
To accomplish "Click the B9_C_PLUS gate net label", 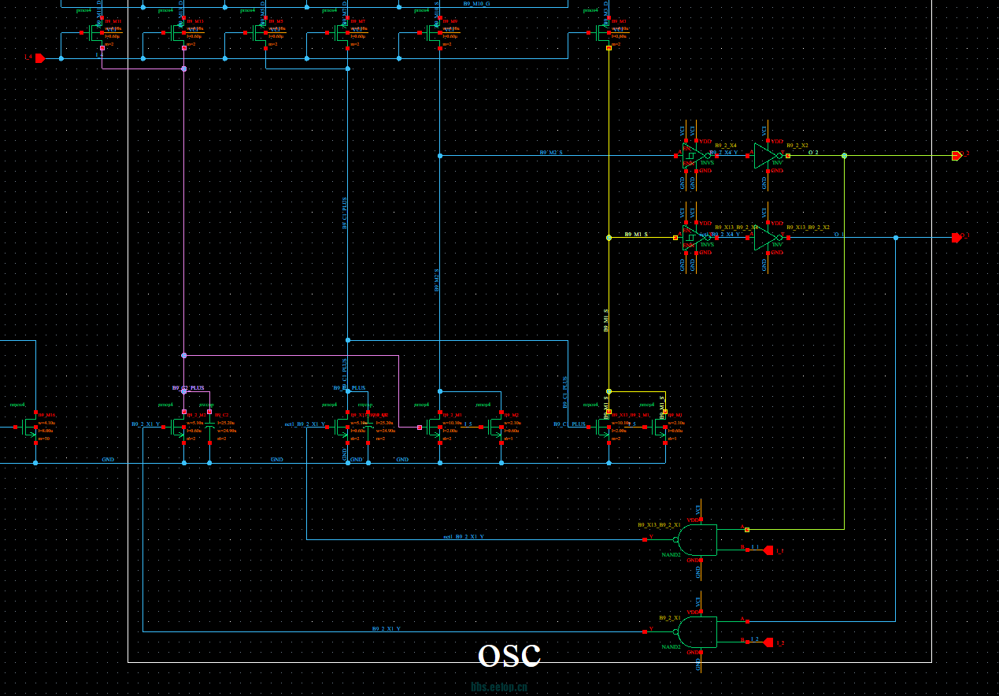I will (569, 424).
